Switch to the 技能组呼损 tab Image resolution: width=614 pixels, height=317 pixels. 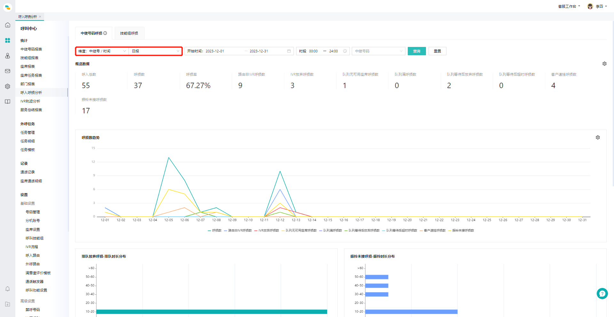(129, 33)
